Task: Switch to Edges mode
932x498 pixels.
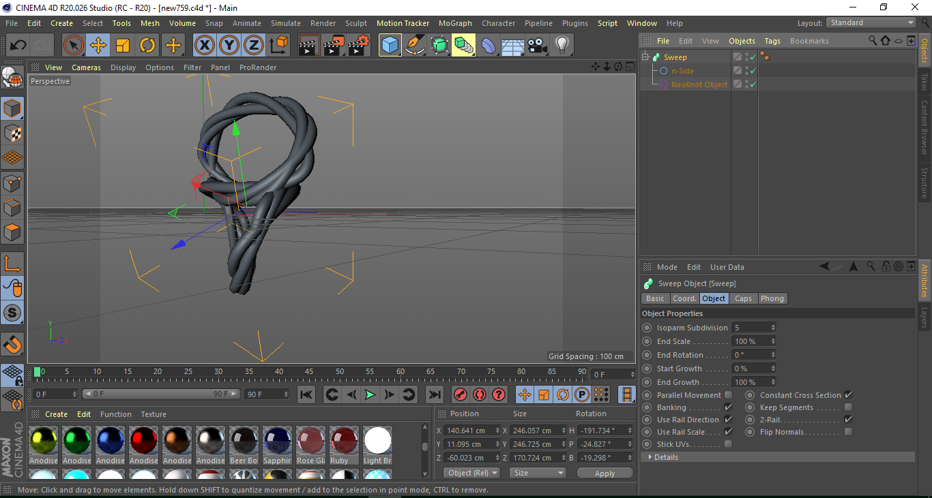Action: (x=12, y=207)
